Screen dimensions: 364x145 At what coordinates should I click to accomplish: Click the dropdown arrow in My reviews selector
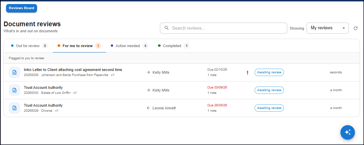point(343,28)
